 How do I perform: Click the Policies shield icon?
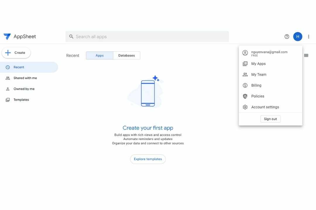[x=245, y=96]
